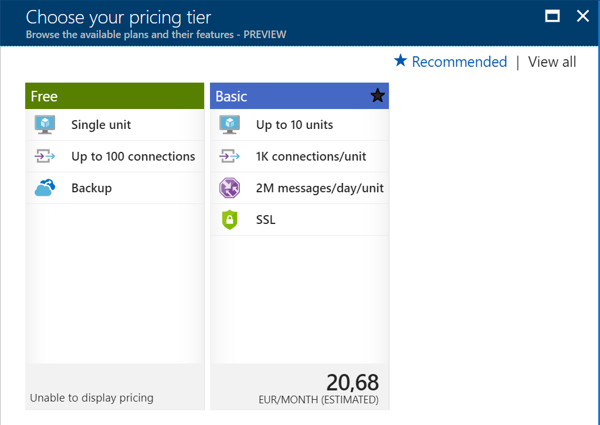This screenshot has height=425, width=600.
Task: Click the units cube icon in Basic tier
Action: pos(229,124)
